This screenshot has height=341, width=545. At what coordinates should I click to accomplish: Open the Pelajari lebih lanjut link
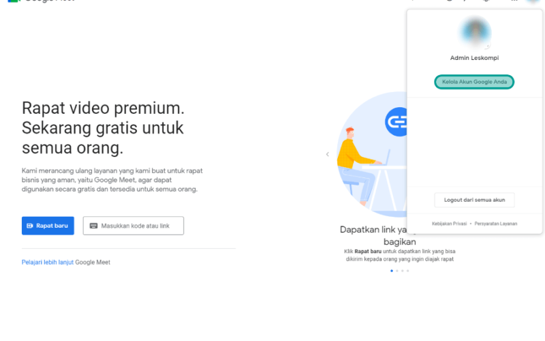point(48,262)
